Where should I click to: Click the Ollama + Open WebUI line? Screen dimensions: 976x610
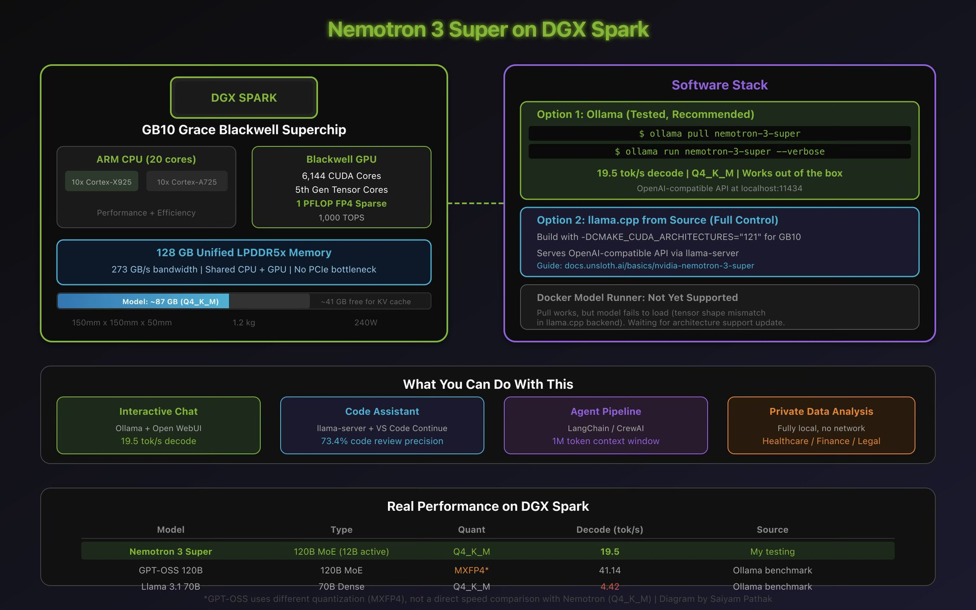click(x=158, y=428)
